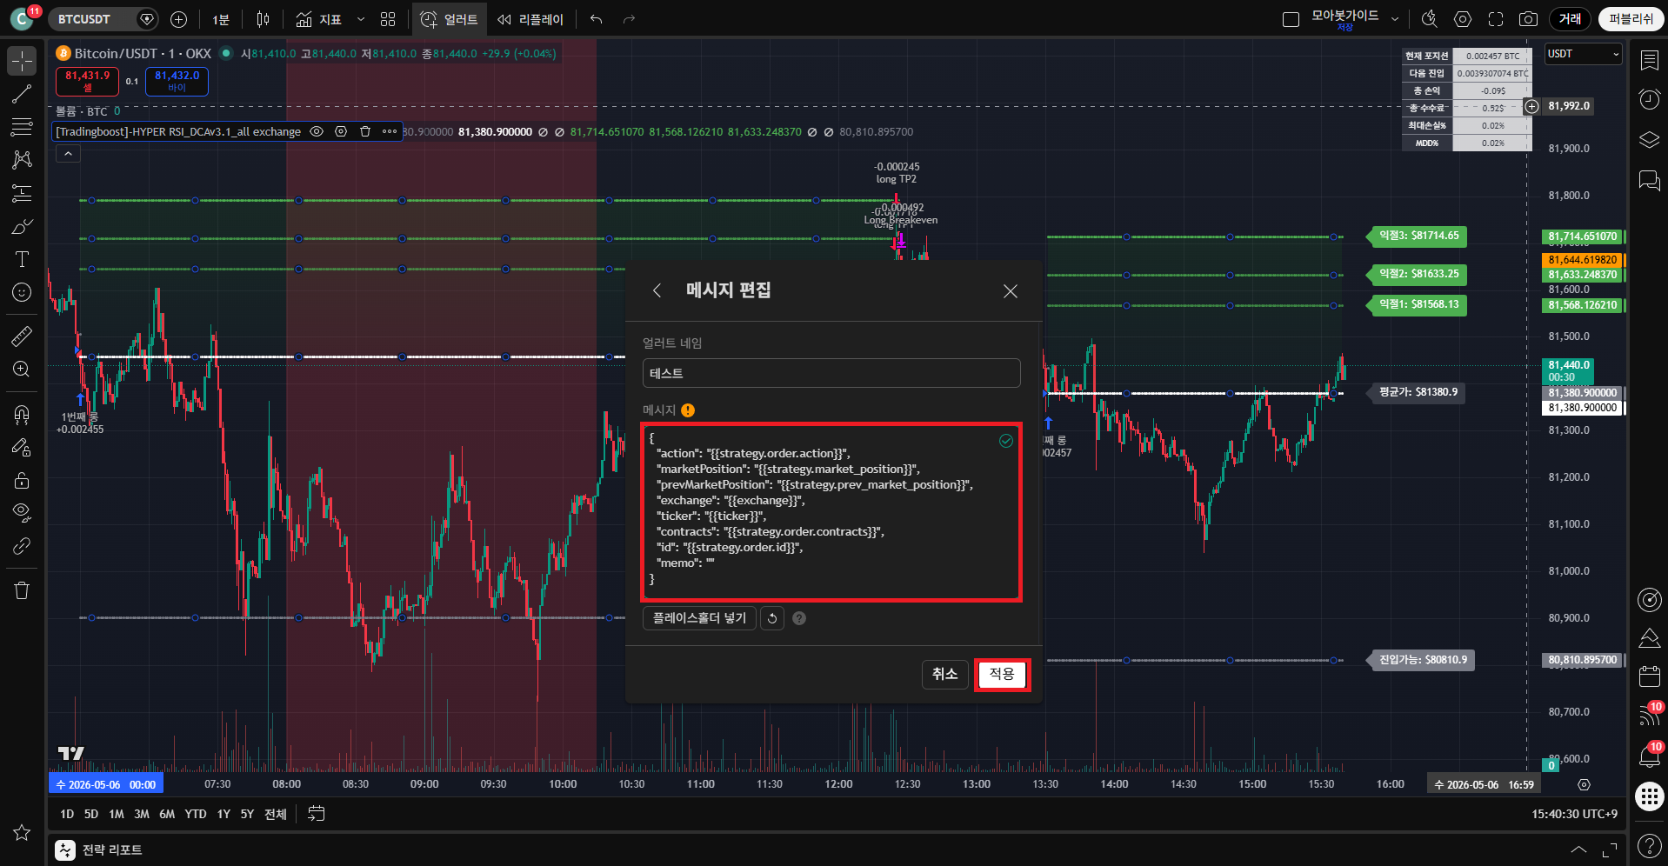Screen dimensions: 1668x866
Task: Select the brush drawing tool
Action: tap(22, 226)
